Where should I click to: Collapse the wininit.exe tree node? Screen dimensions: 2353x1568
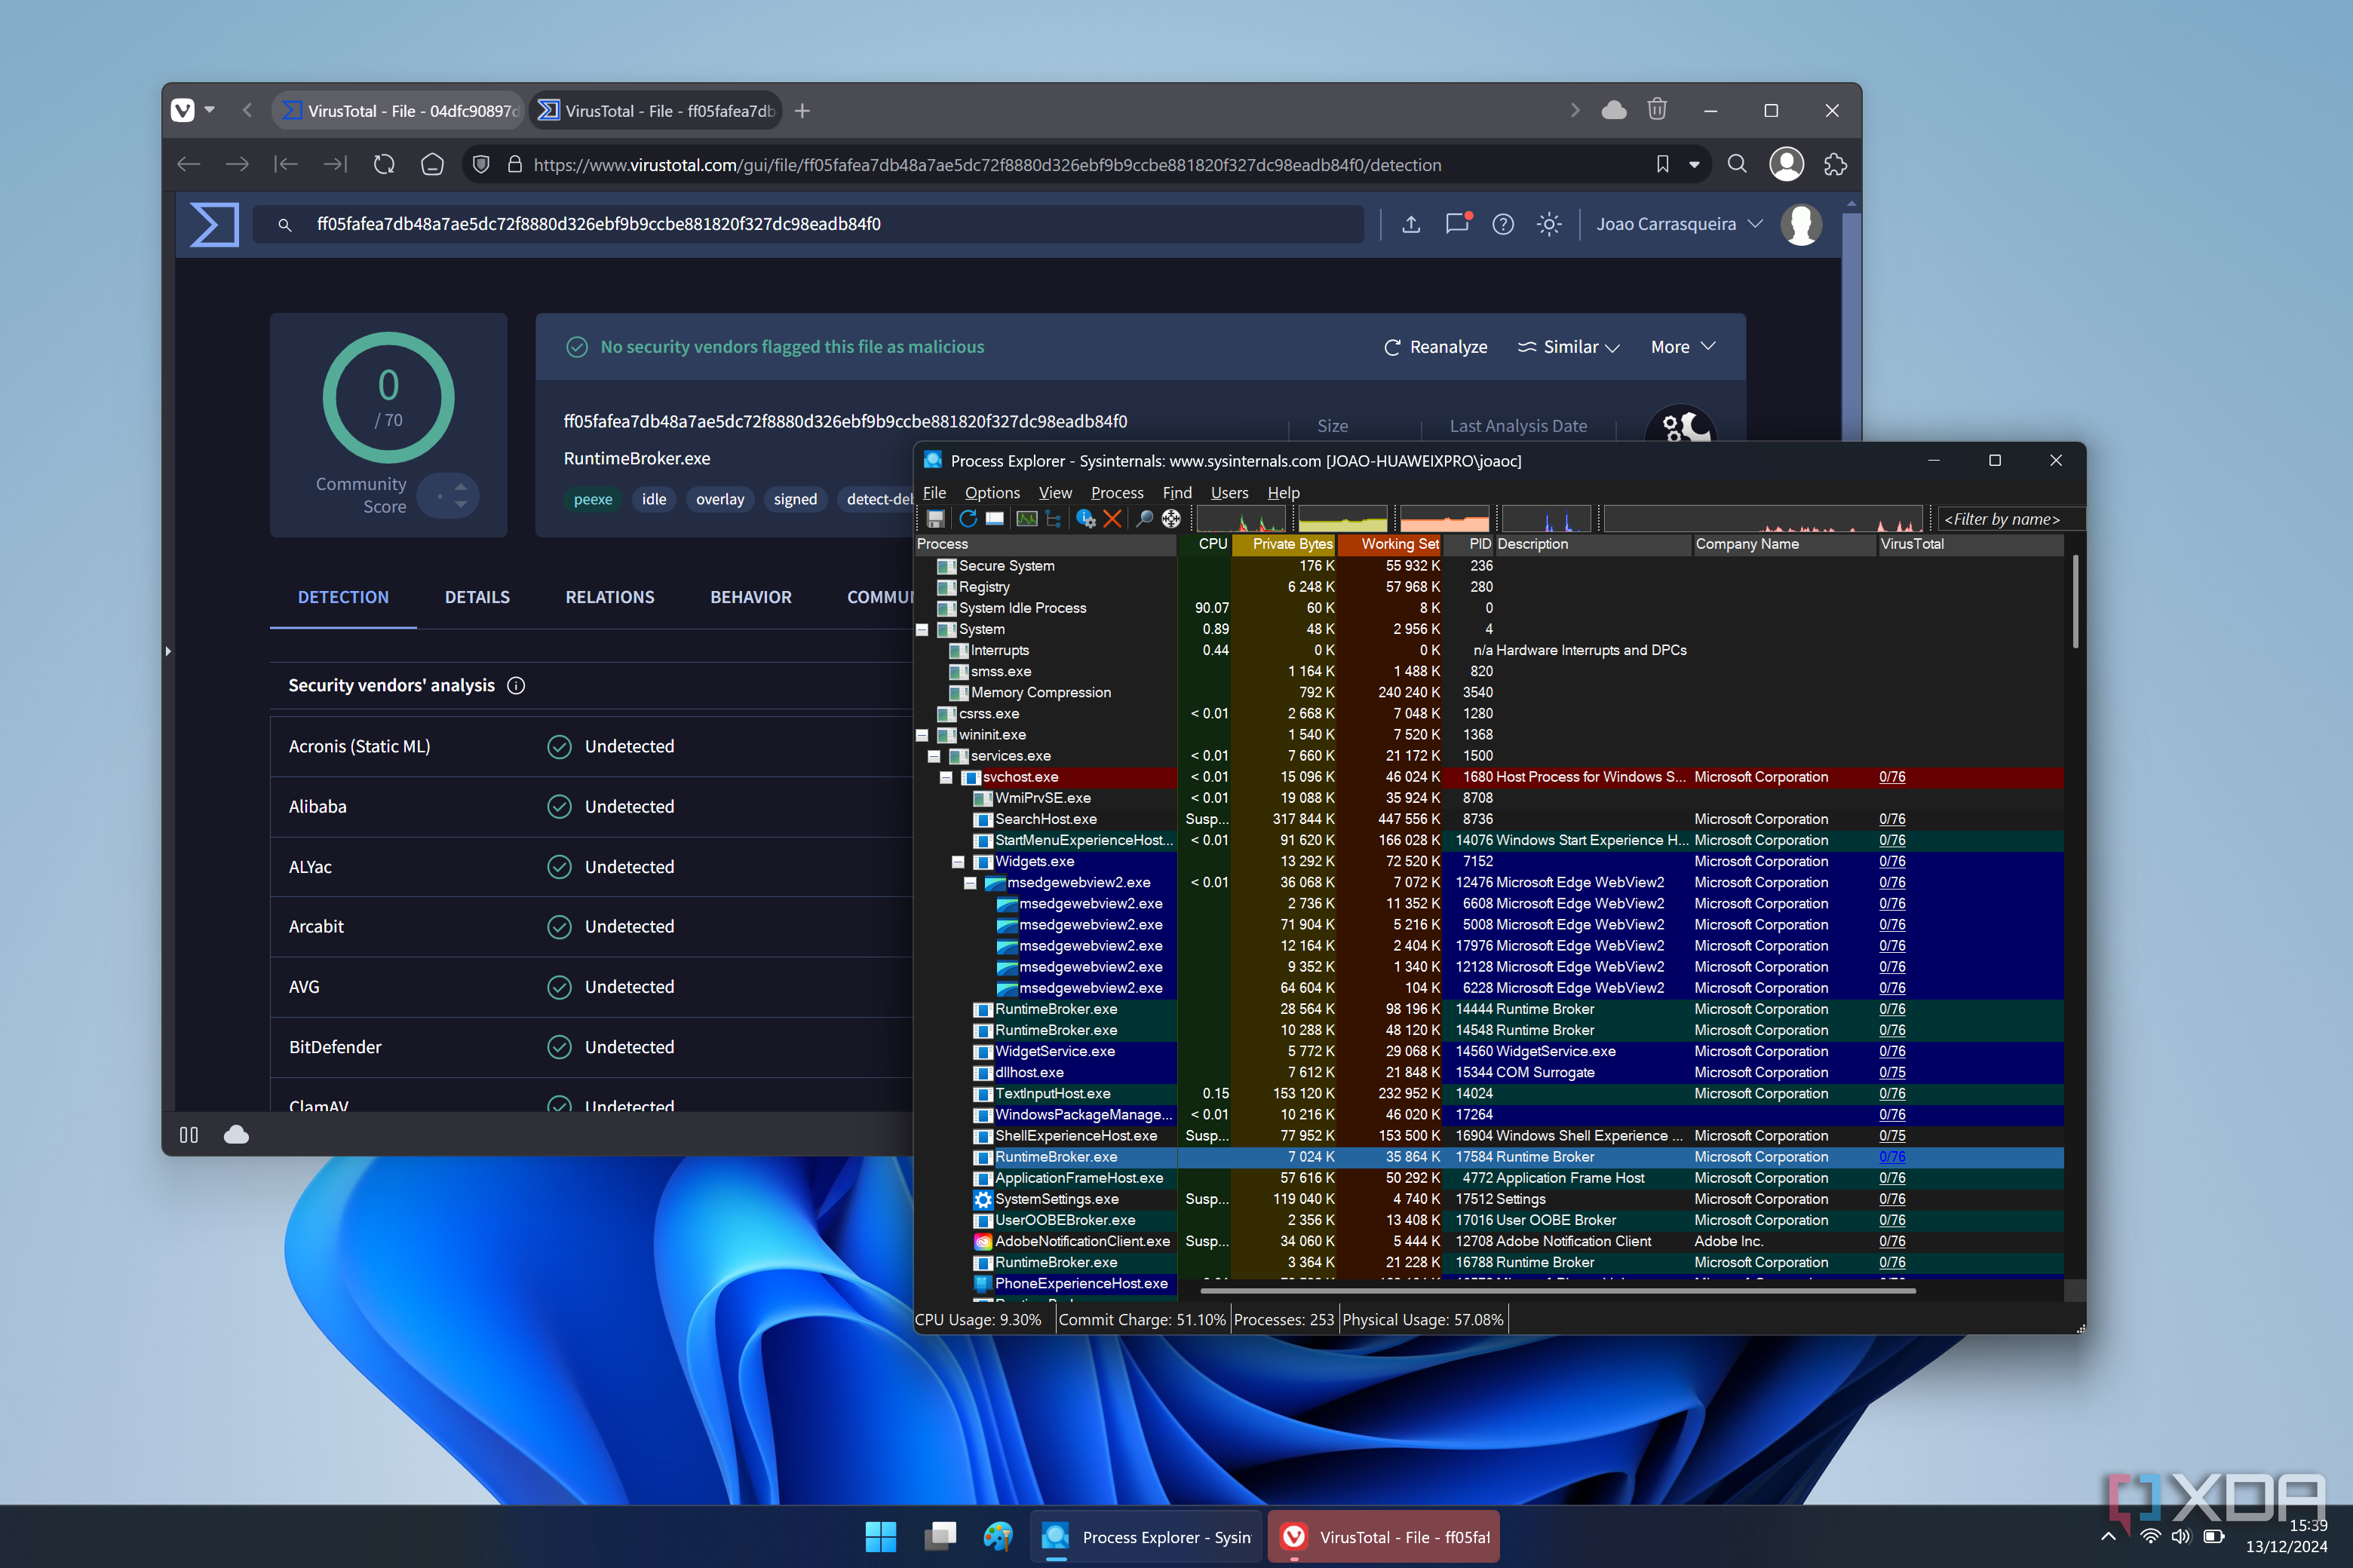[x=922, y=735]
